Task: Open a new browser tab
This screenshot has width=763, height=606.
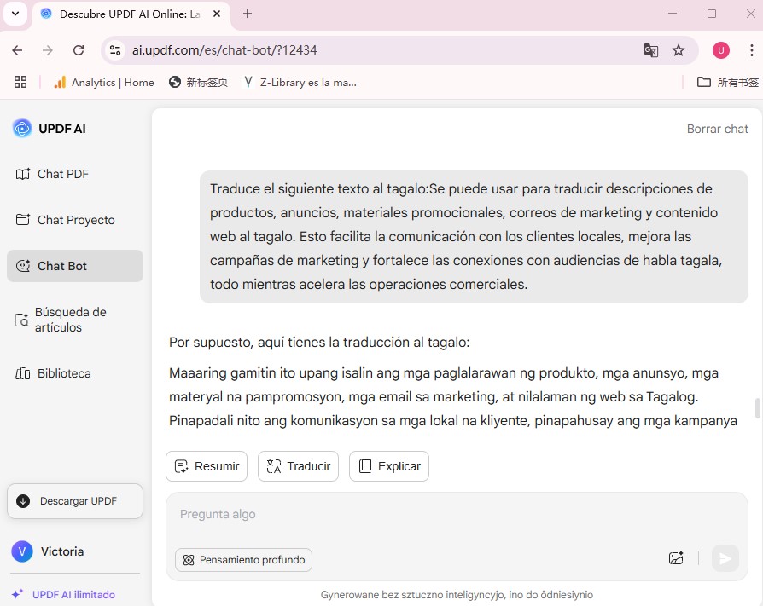Action: [248, 14]
